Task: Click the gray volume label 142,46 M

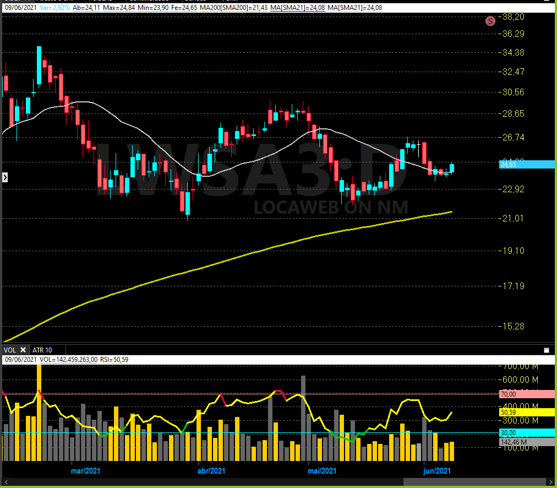Action: pos(526,442)
